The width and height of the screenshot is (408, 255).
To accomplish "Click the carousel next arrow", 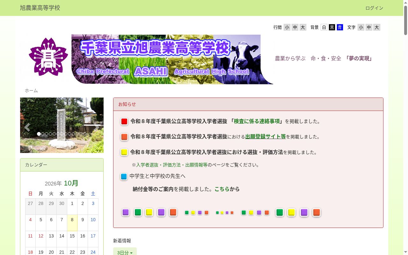I will 97,127.
